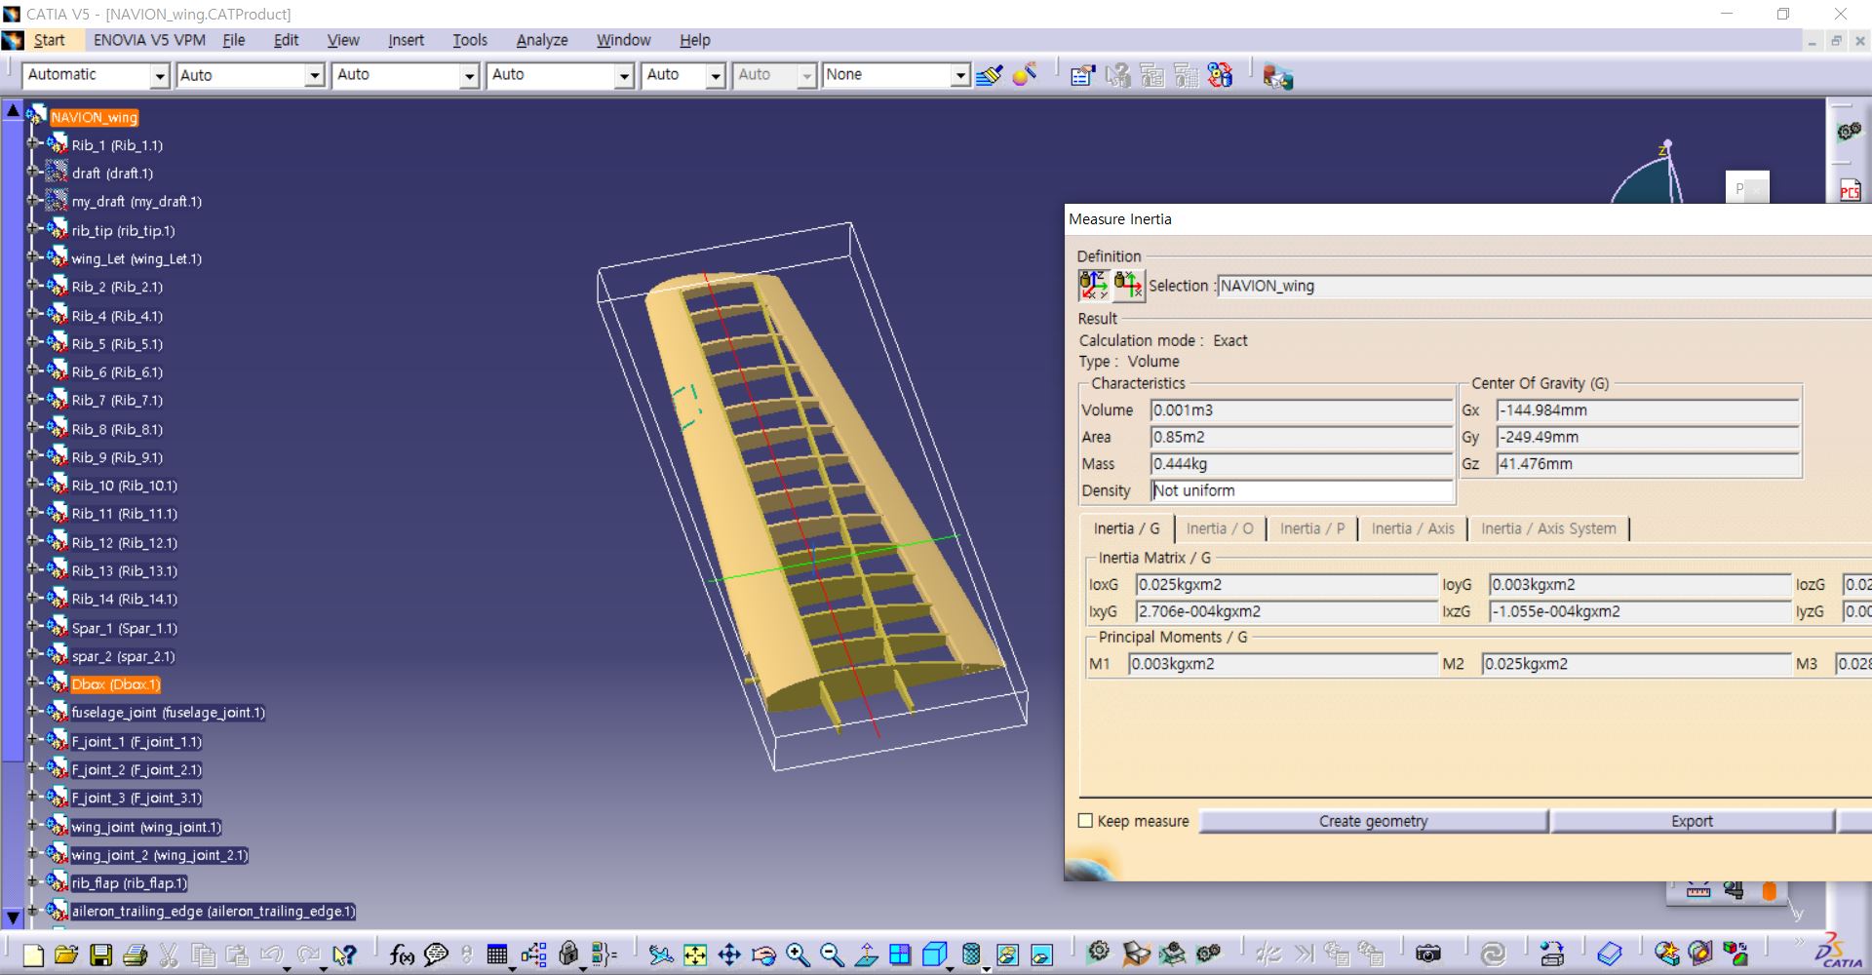The image size is (1872, 975).
Task: Click the Painter brush icon in graphic properties
Action: point(989,75)
